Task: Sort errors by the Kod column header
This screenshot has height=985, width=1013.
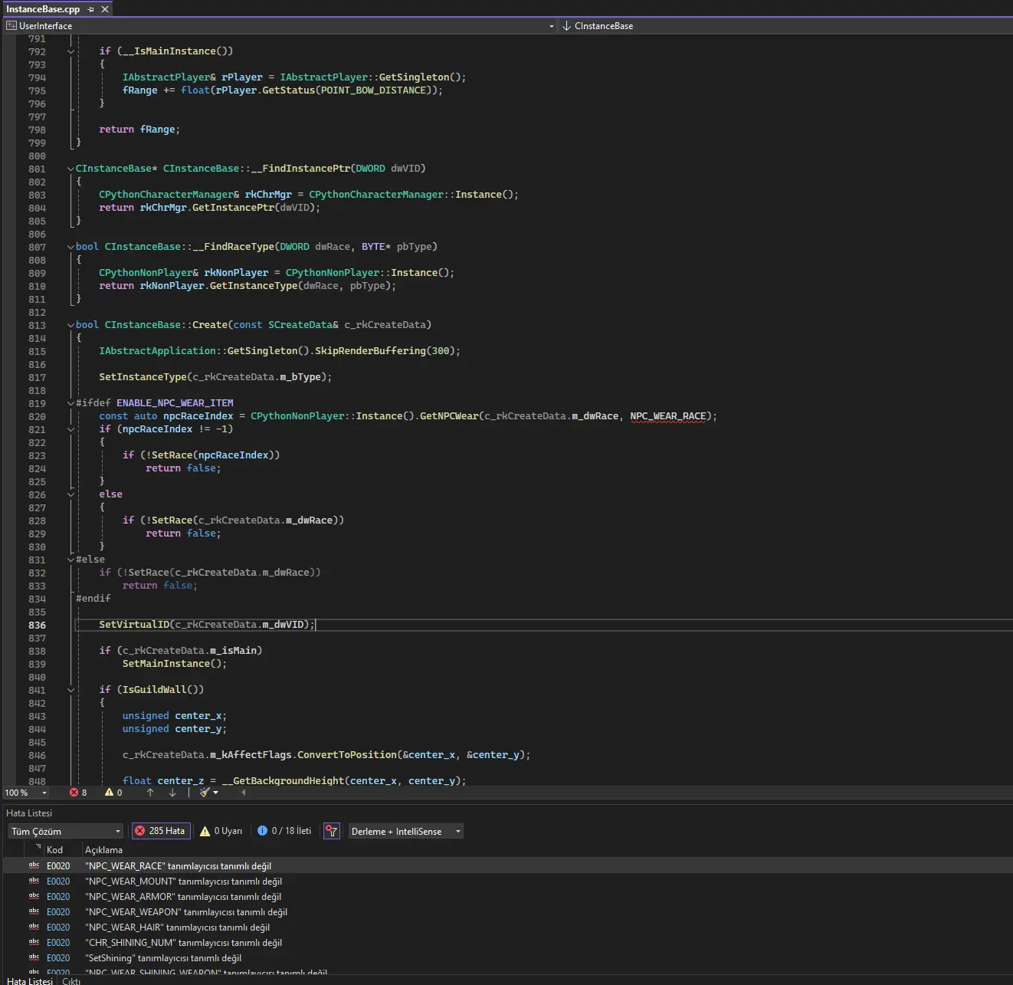Action: click(x=55, y=849)
